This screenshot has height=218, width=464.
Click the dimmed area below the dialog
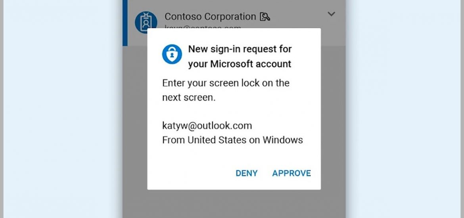(234, 204)
